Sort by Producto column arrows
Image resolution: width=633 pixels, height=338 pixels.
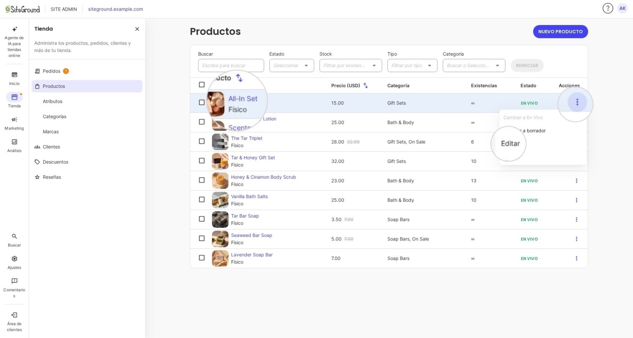[x=239, y=78]
